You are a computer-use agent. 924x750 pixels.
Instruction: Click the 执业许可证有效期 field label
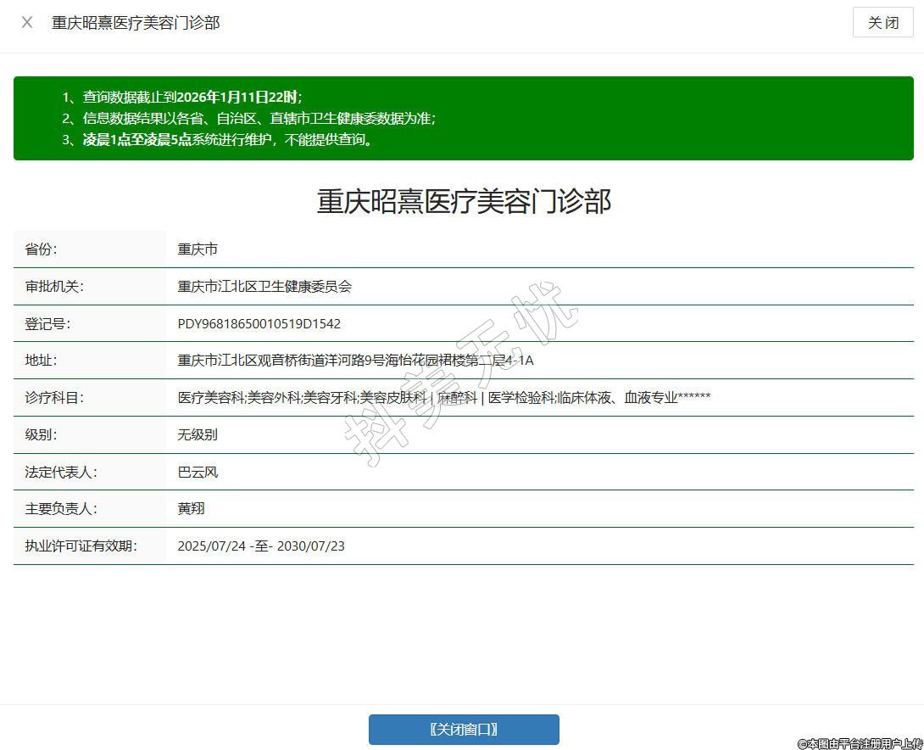[81, 546]
